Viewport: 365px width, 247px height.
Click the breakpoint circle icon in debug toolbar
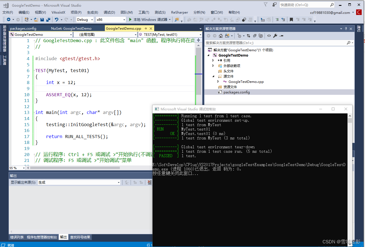point(244,19)
